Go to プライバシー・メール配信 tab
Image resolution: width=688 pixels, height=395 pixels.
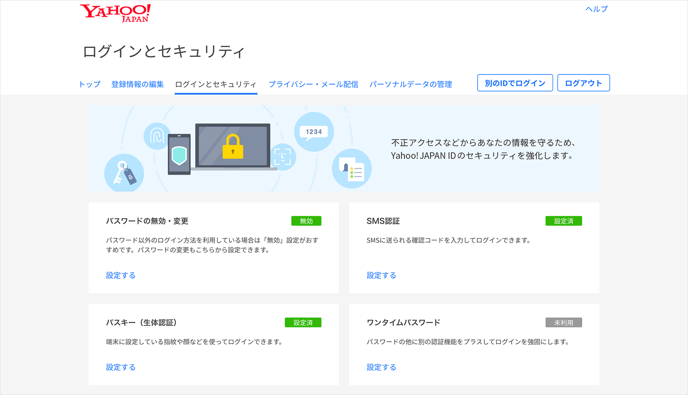313,84
